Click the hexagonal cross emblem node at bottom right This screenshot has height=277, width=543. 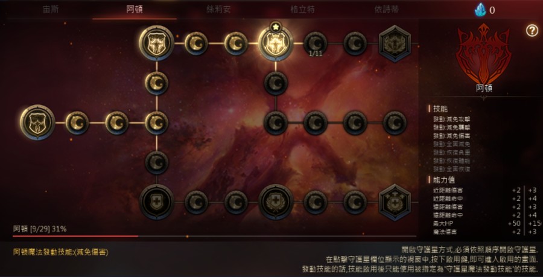tap(395, 203)
